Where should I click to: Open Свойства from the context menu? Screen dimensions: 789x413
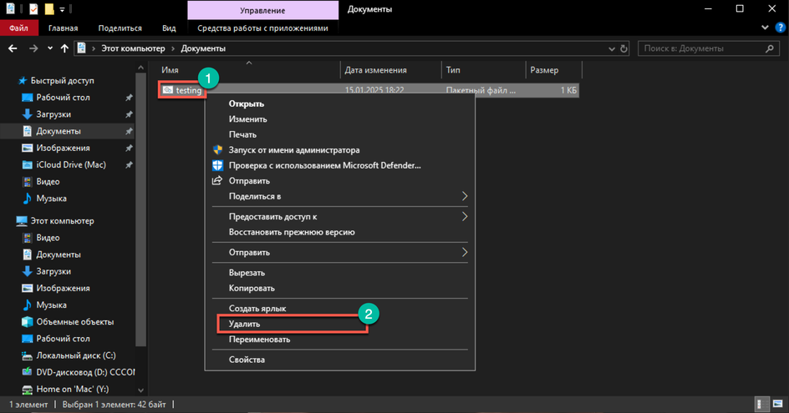(339, 360)
